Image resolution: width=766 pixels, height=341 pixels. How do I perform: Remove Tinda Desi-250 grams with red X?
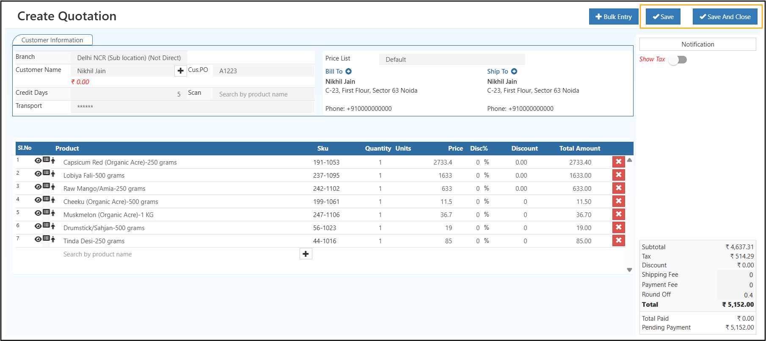point(618,241)
